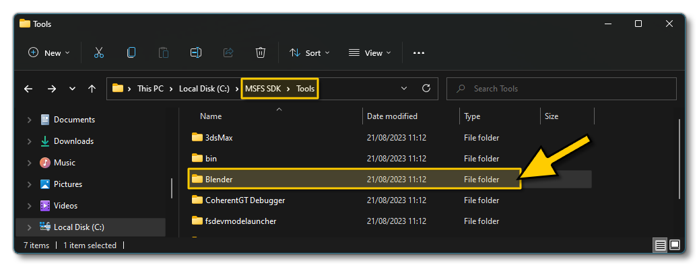699x267 pixels.
Task: Click the Pictures icon in sidebar
Action: click(x=45, y=184)
